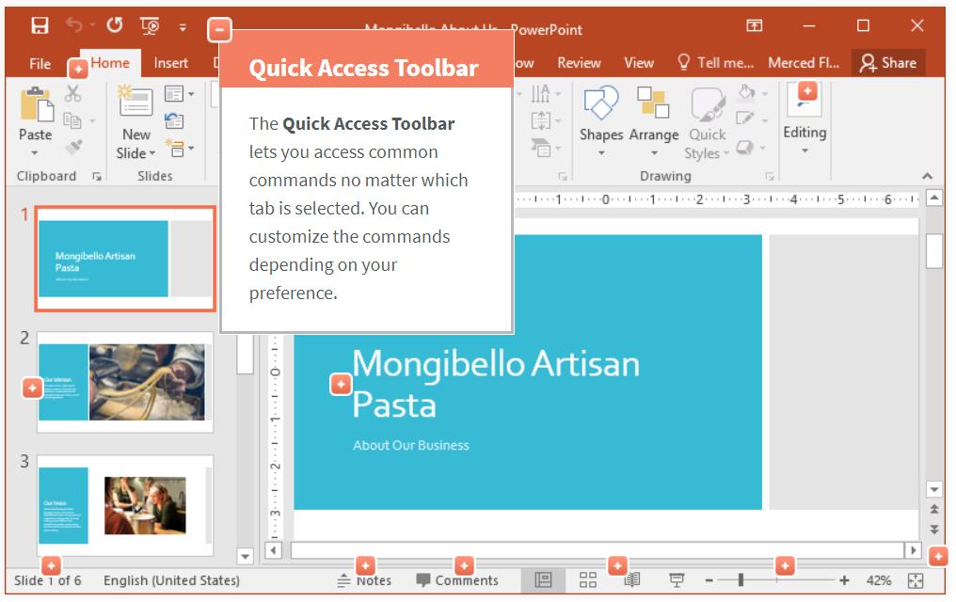The width and height of the screenshot is (956, 602).
Task: Click horizontal scrollbar left arrow
Action: [x=273, y=550]
